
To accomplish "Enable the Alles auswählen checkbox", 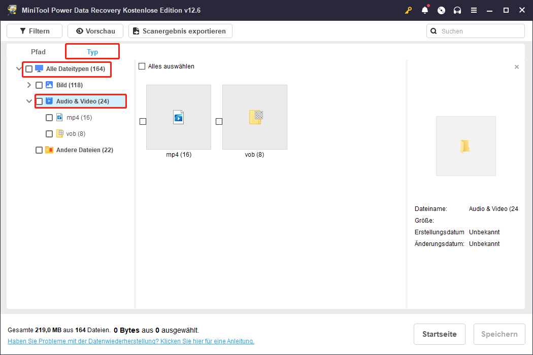I will coord(142,66).
